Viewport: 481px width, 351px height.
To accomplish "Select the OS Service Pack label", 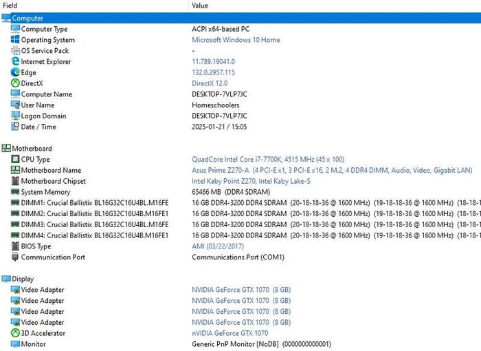I will click(45, 51).
